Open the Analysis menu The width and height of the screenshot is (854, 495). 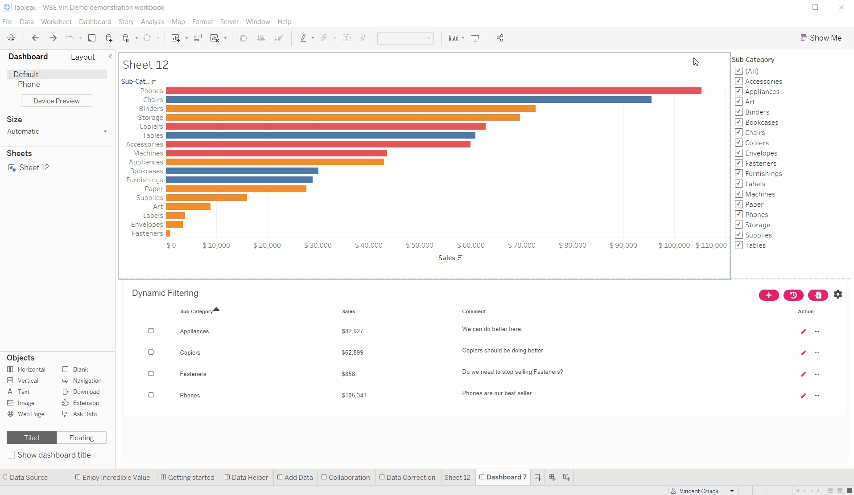153,22
